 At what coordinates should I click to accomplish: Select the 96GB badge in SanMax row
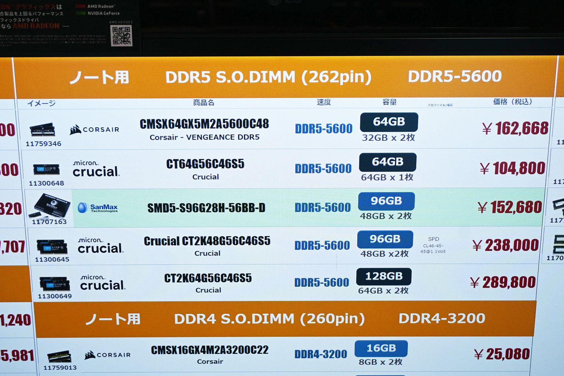[386, 201]
